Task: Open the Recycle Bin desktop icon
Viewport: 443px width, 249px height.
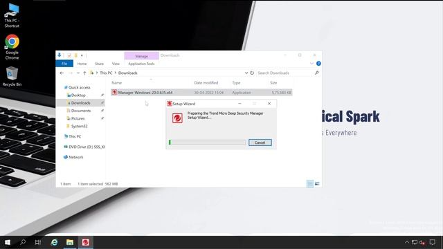Action: pyautogui.click(x=12, y=76)
